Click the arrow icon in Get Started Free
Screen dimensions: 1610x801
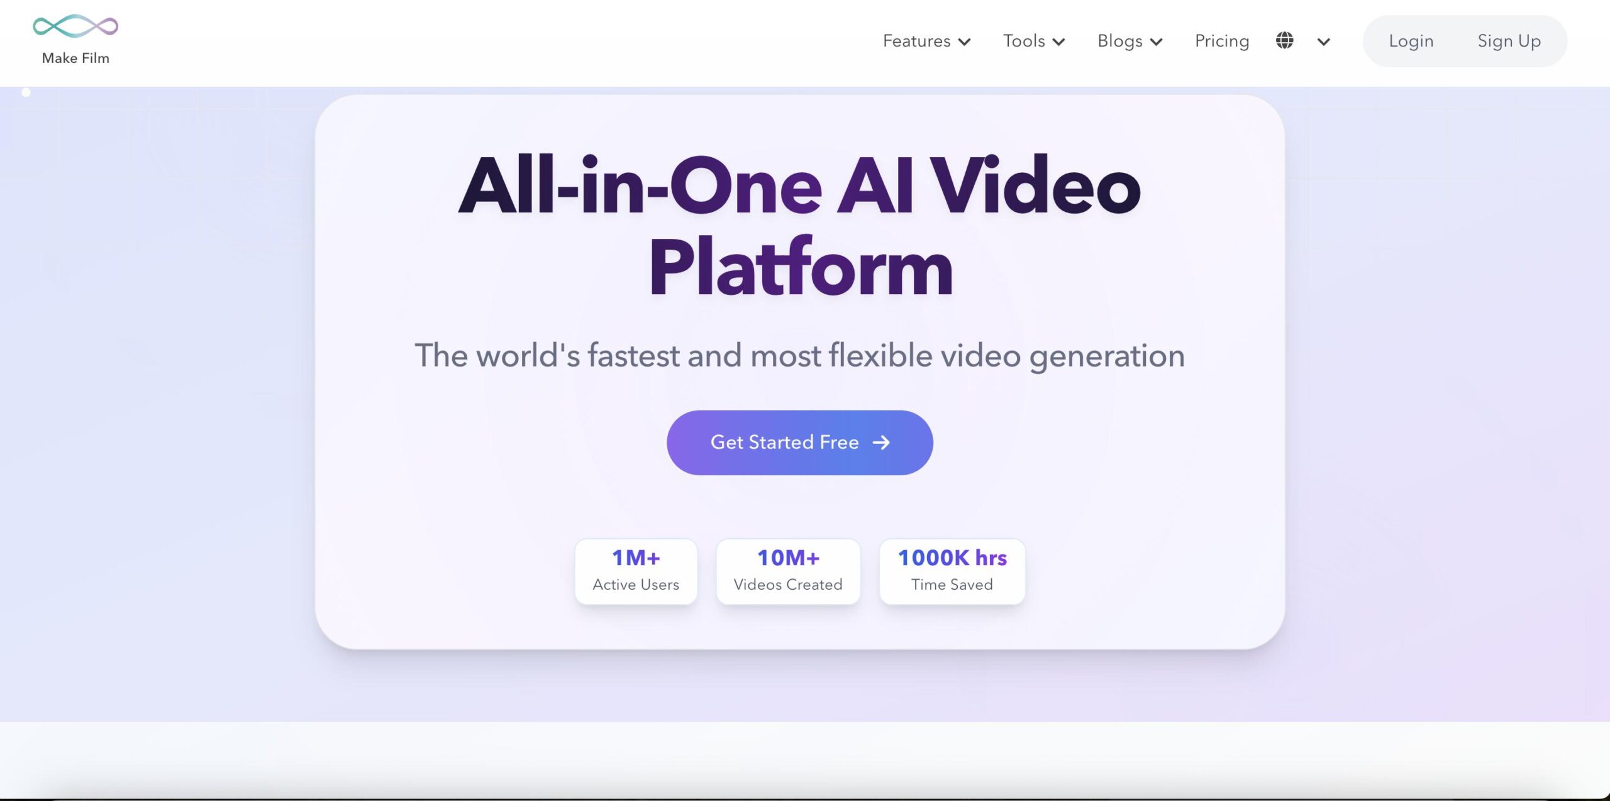pyautogui.click(x=881, y=443)
